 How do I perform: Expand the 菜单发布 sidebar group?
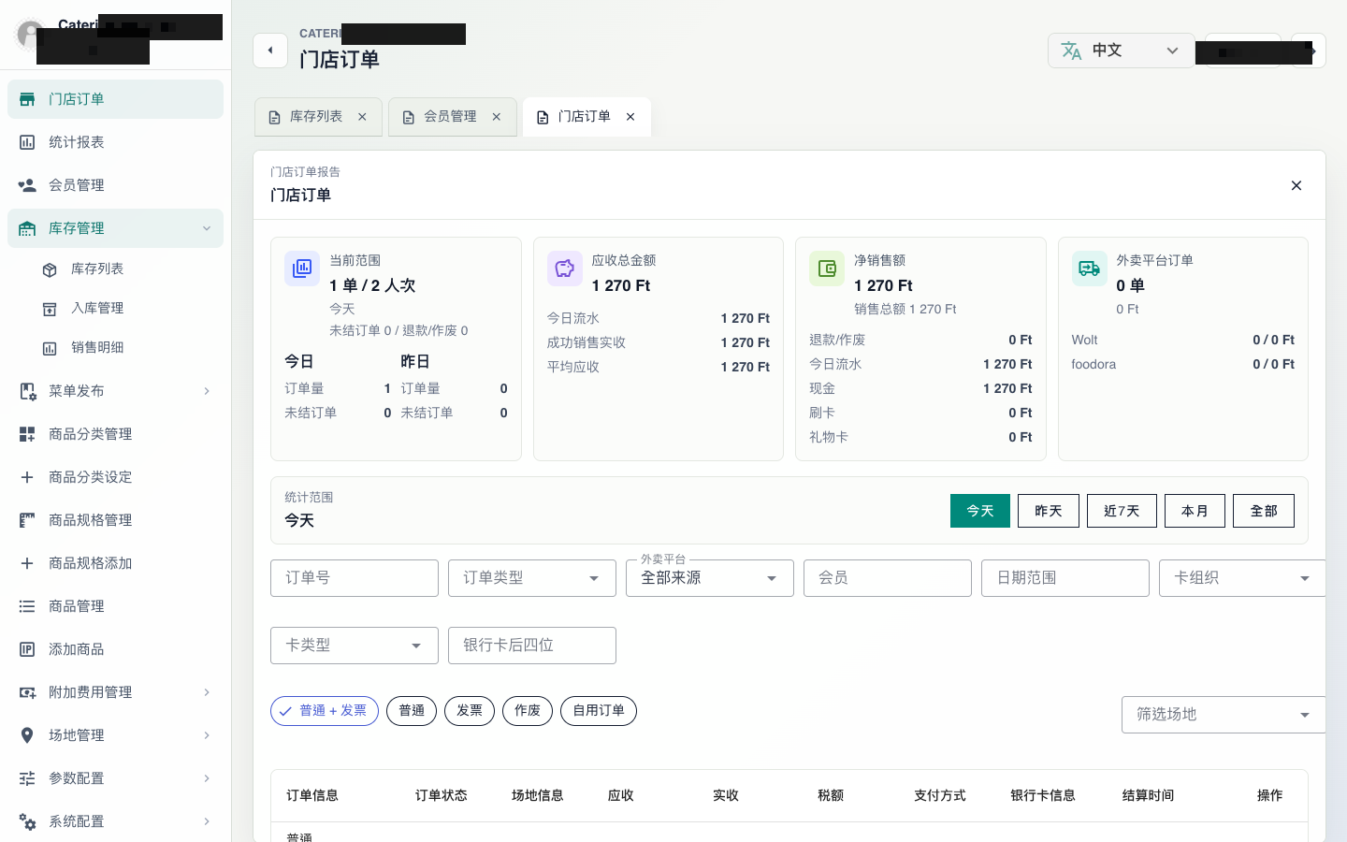(115, 391)
